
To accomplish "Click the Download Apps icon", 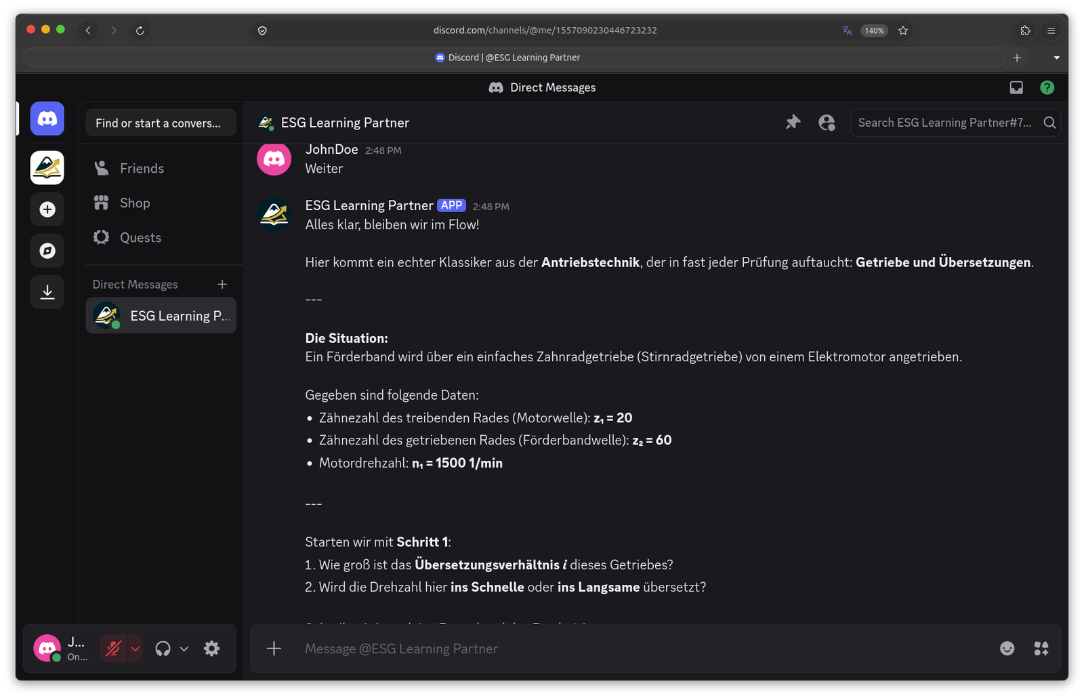I will point(47,292).
